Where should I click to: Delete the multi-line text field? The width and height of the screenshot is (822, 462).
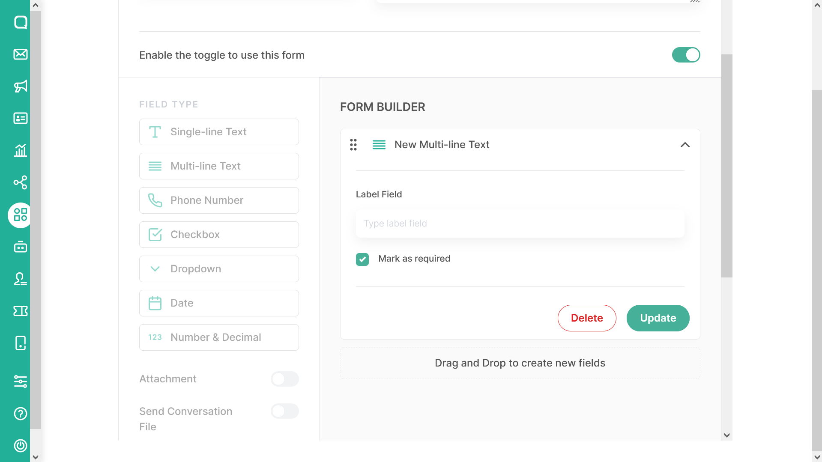[587, 318]
